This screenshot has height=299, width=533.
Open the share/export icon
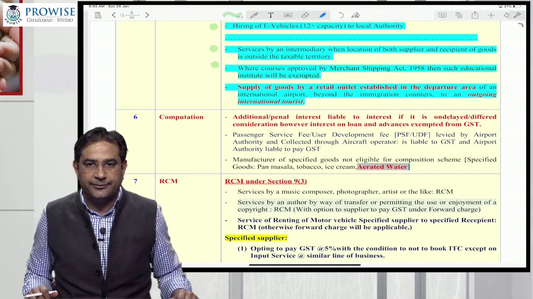pyautogui.click(x=475, y=15)
